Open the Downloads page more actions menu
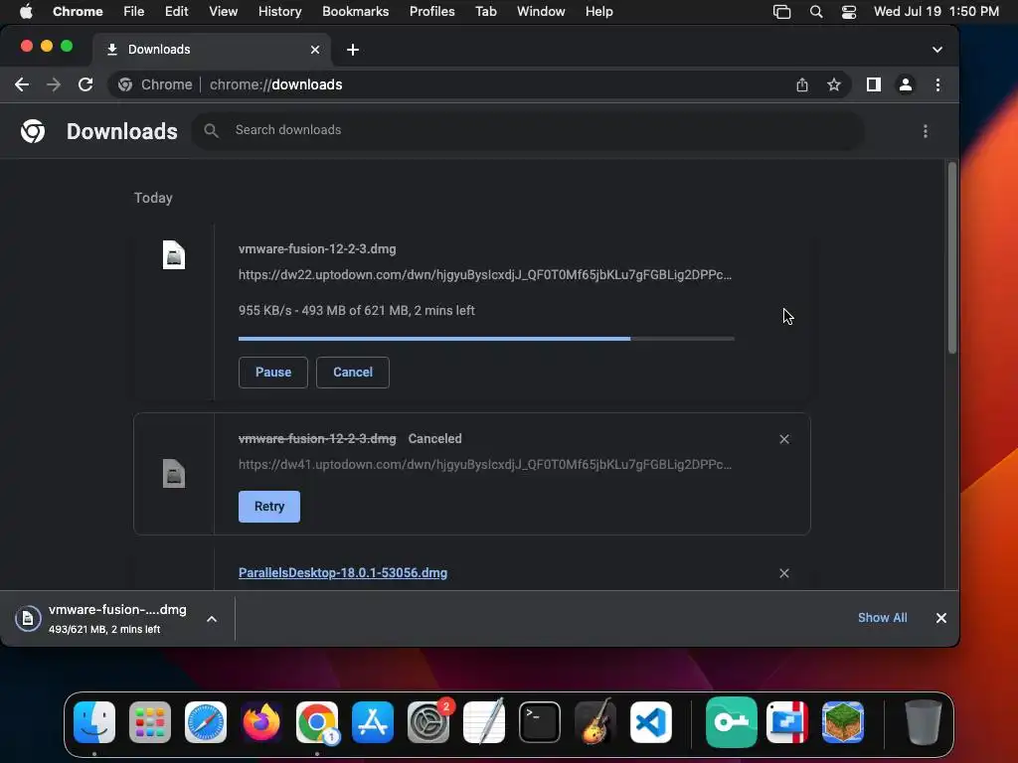Screen dimensions: 1018x763 pyautogui.click(x=926, y=131)
